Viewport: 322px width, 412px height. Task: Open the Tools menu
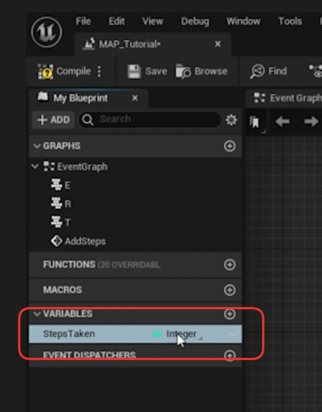pos(290,21)
